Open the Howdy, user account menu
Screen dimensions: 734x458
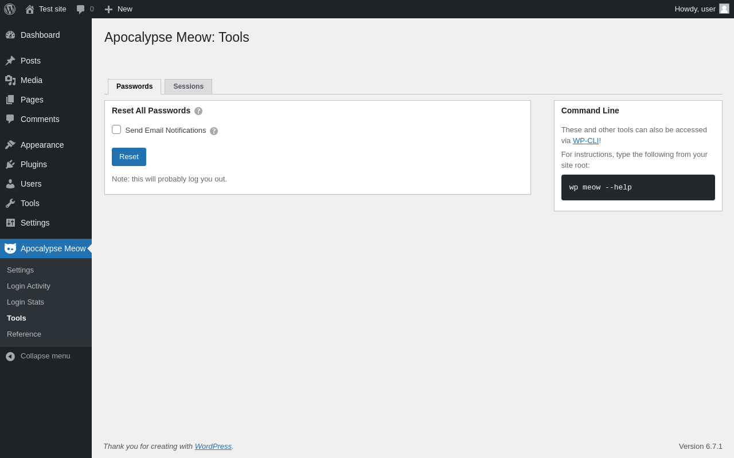pyautogui.click(x=694, y=9)
